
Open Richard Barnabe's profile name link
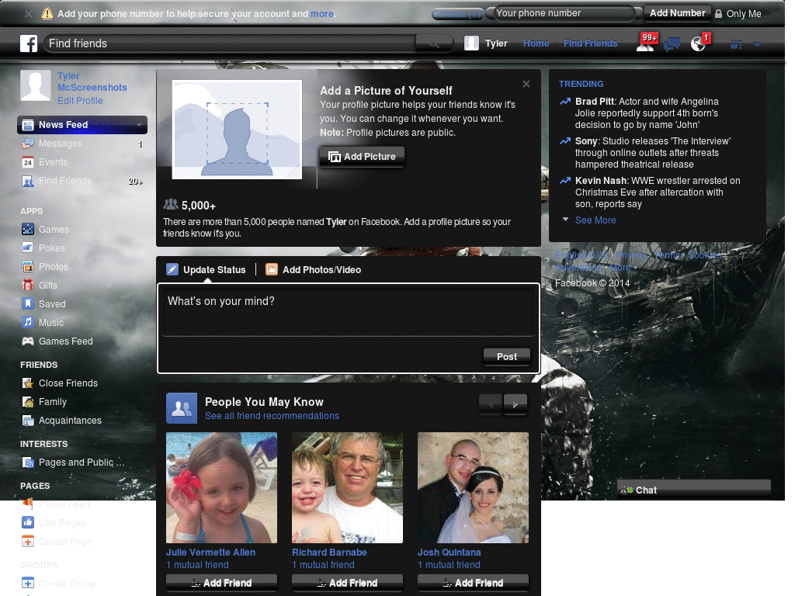click(x=329, y=553)
